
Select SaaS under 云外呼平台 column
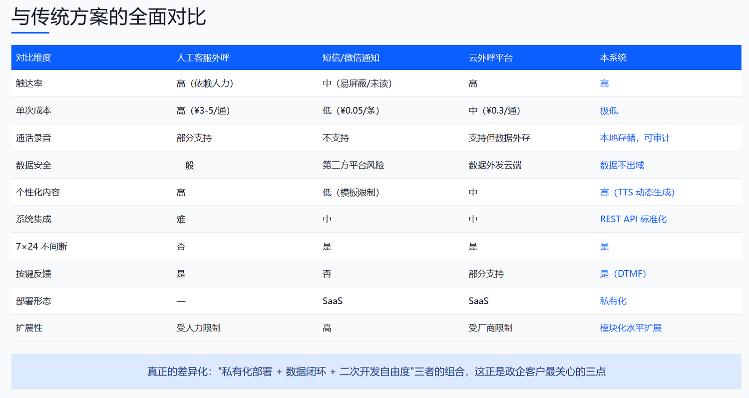[x=478, y=301]
